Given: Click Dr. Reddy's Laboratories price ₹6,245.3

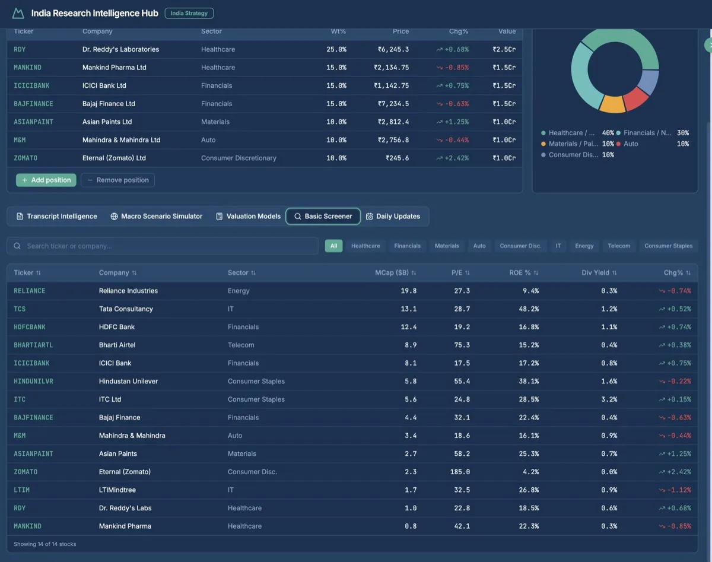Looking at the screenshot, I should [x=393, y=49].
